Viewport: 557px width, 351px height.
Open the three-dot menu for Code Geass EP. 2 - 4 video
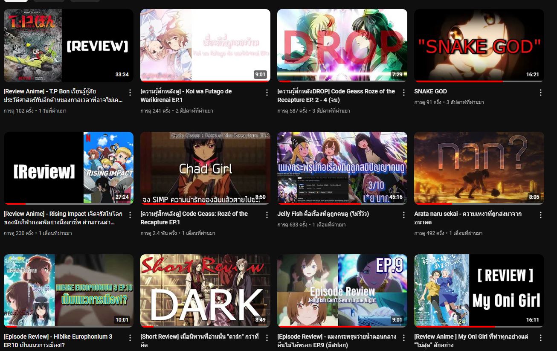(x=404, y=93)
